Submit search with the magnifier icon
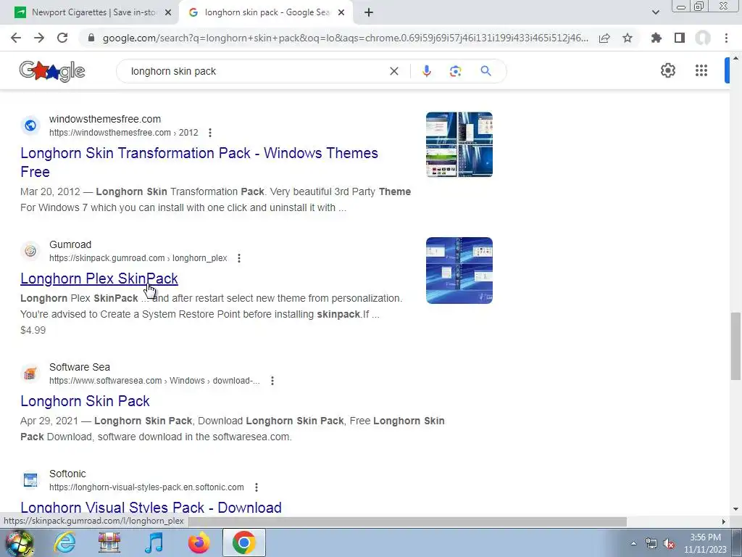Image resolution: width=742 pixels, height=557 pixels. click(x=485, y=71)
